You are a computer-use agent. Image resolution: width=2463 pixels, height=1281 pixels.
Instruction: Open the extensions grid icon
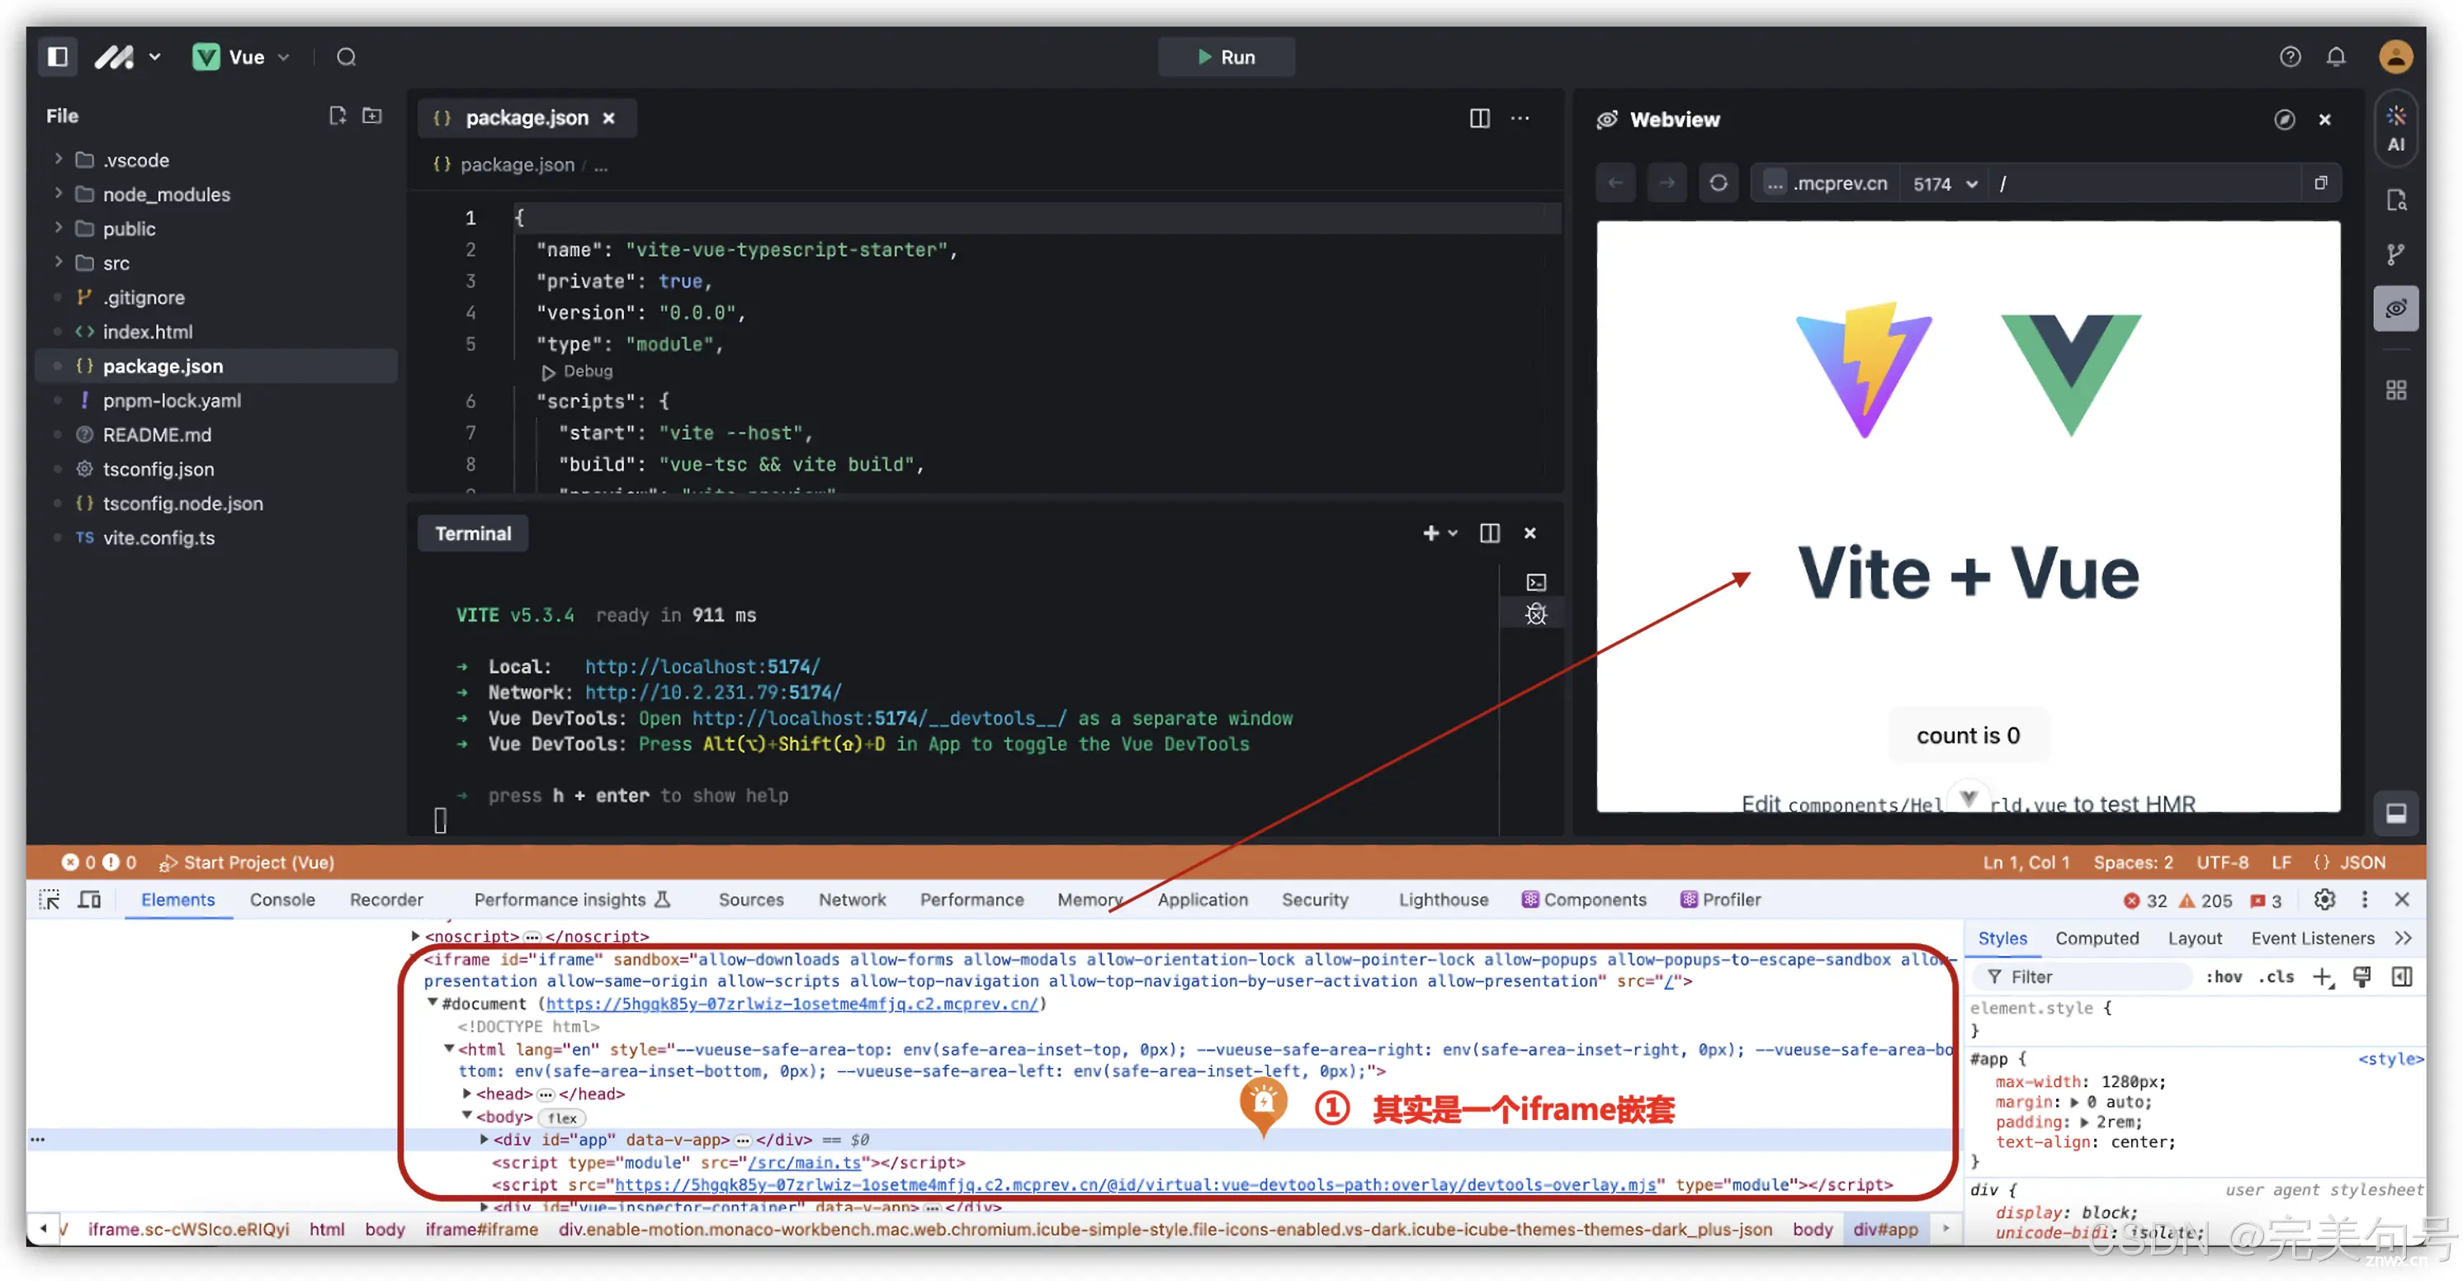[x=2395, y=390]
